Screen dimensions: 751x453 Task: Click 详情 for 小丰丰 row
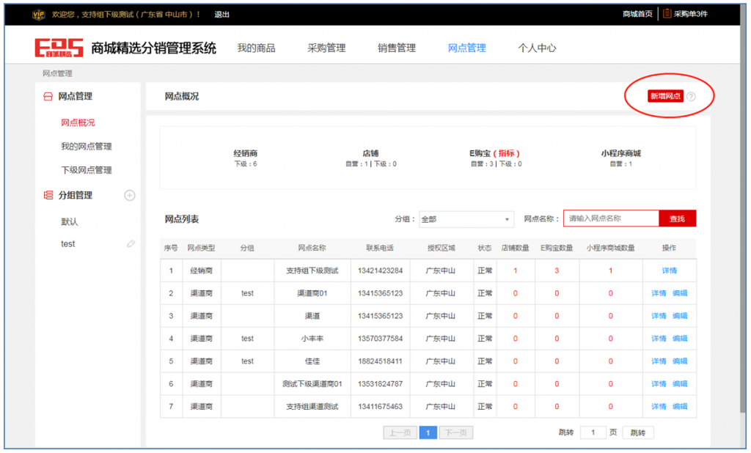[659, 338]
